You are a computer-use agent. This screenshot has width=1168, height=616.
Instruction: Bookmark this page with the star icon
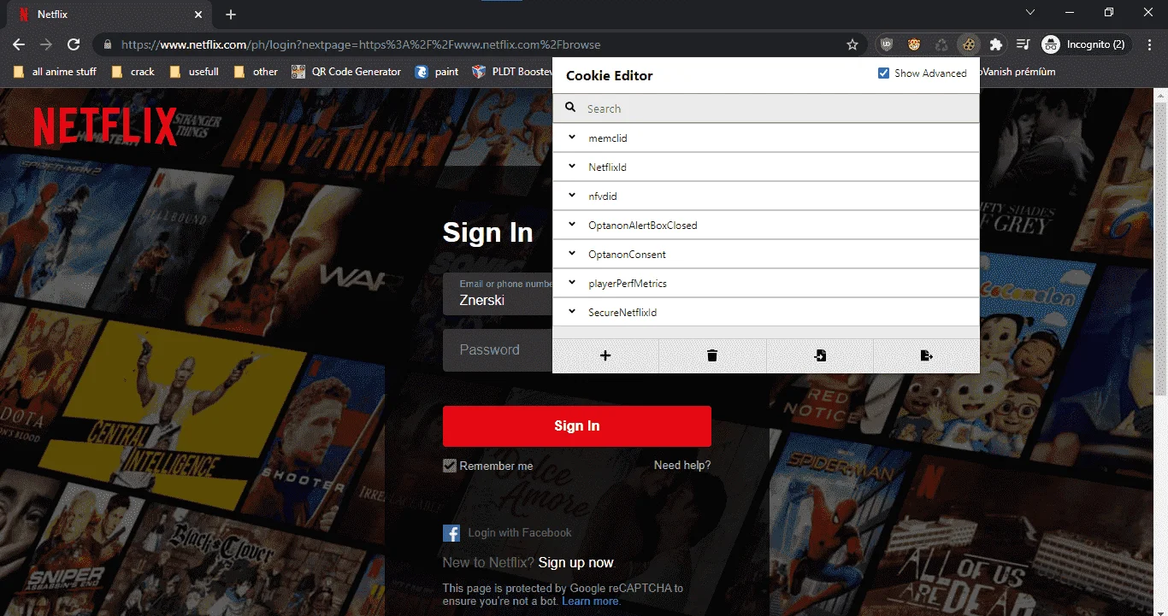(852, 44)
